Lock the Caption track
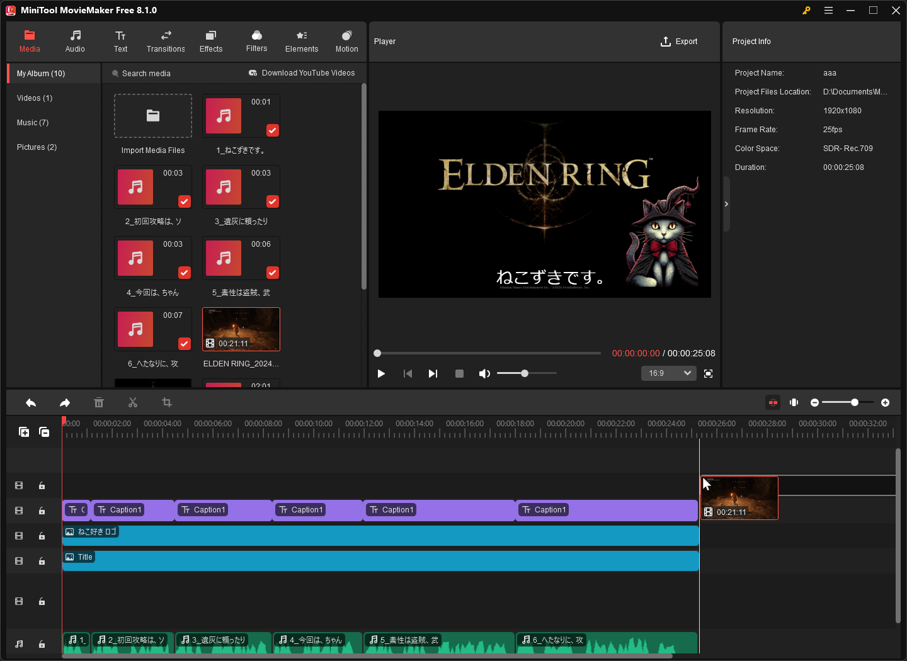 click(42, 511)
